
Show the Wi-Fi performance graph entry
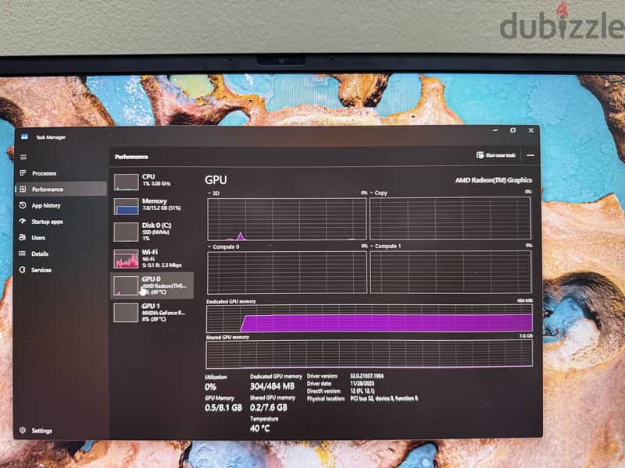tap(152, 258)
